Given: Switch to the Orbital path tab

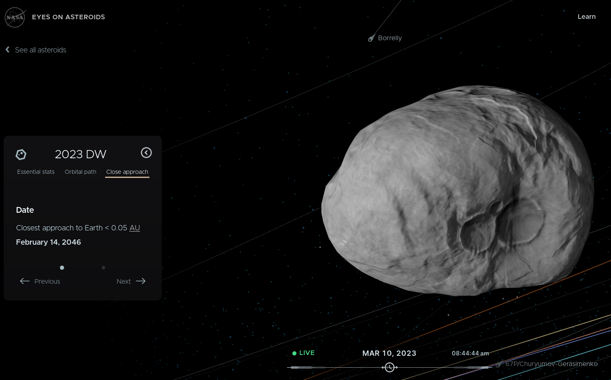Looking at the screenshot, I should pyautogui.click(x=80, y=172).
